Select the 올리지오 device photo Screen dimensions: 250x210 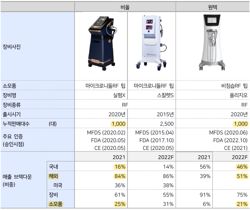tap(212, 43)
